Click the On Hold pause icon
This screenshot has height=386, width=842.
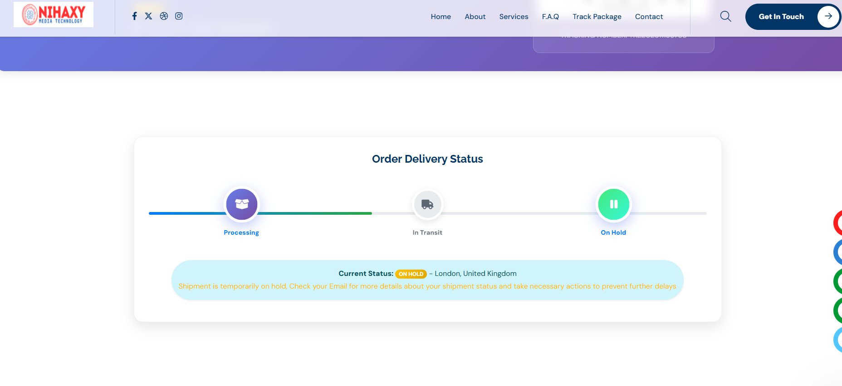point(613,204)
